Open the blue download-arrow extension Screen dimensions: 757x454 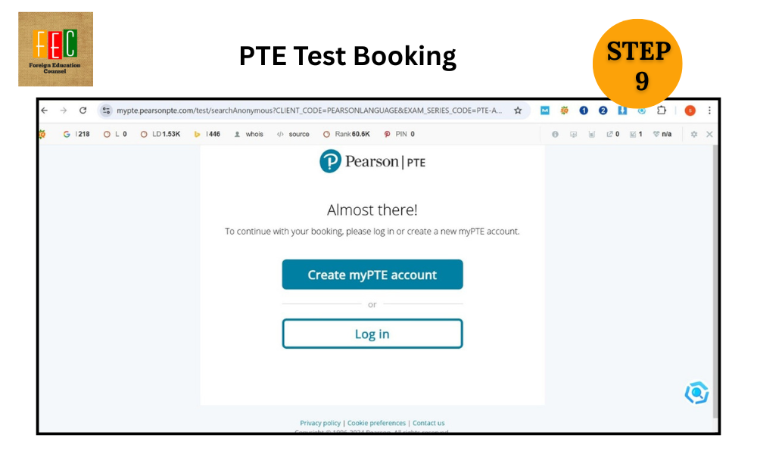coord(622,110)
